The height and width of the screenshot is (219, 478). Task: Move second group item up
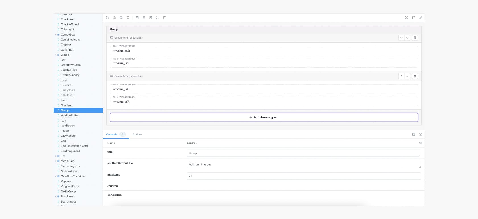401,76
